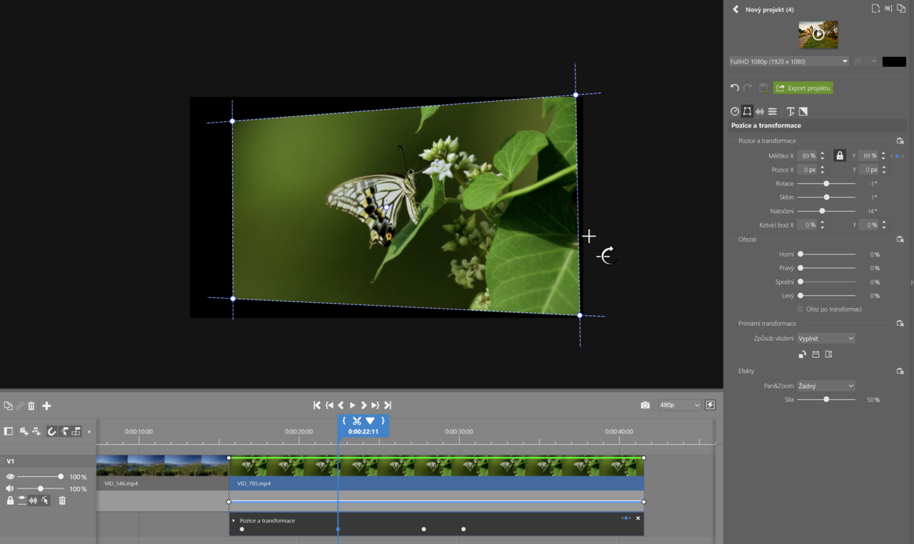Toggle keyframe dot next to Měřítko Y
The height and width of the screenshot is (544, 914).
coord(897,155)
